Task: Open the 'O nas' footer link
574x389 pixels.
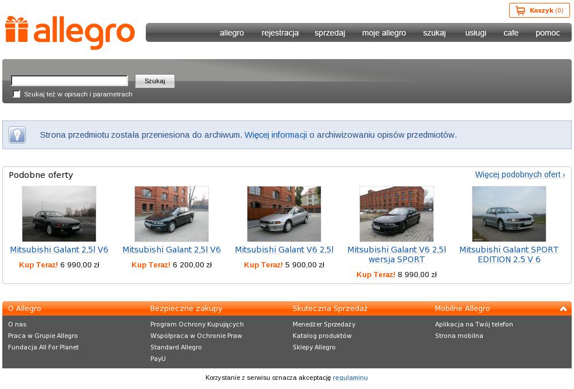Action: (x=17, y=324)
